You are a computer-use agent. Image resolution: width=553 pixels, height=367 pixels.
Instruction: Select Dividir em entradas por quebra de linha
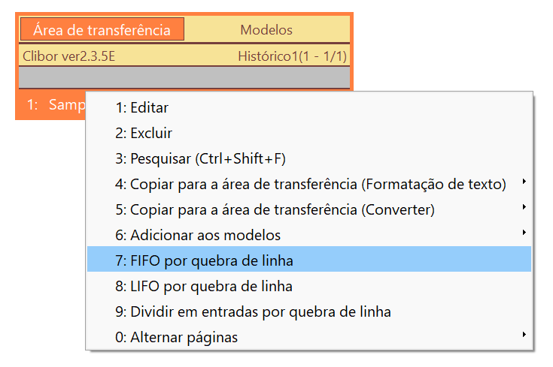309,311
